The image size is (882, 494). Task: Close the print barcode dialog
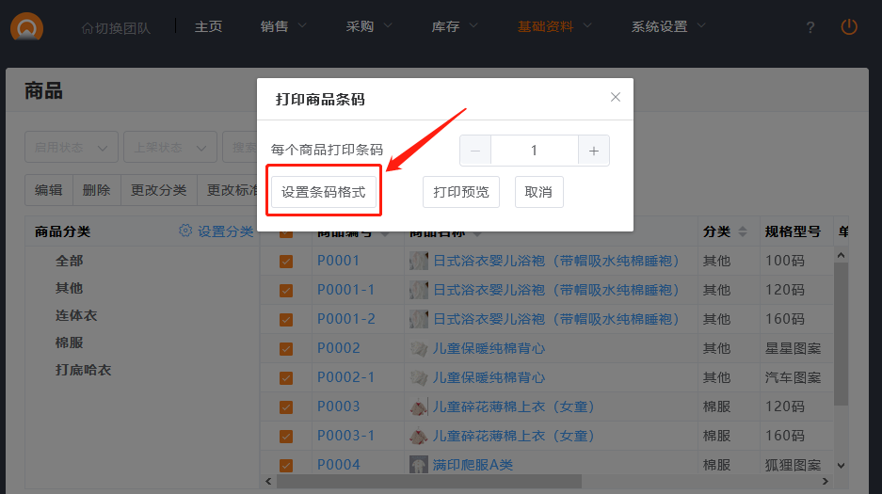[616, 97]
